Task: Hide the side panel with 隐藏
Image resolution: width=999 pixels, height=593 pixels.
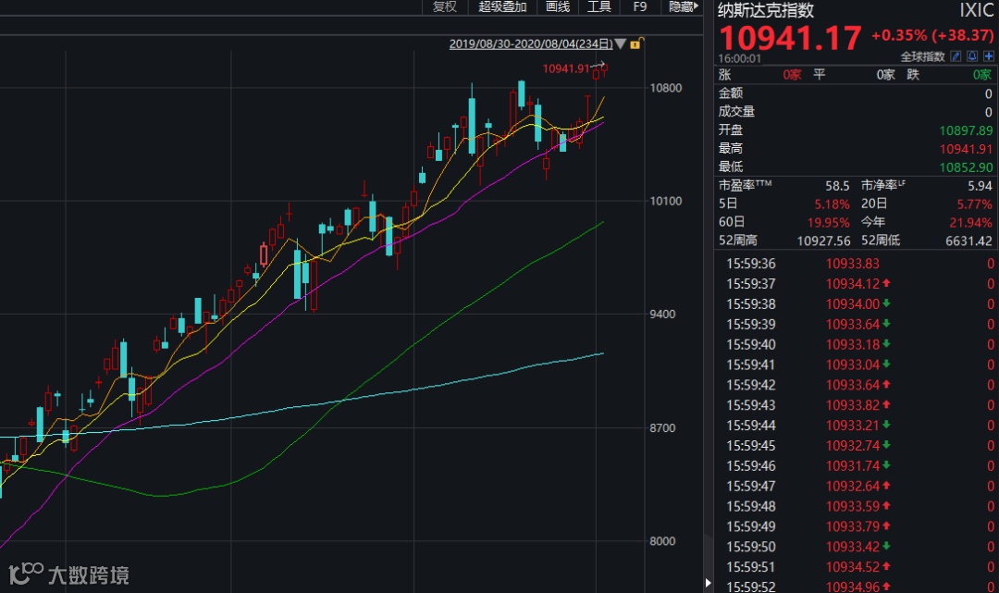Action: (x=683, y=6)
